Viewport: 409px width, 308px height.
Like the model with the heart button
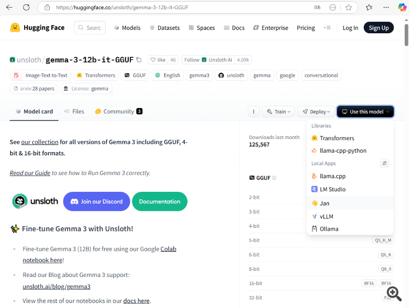[158, 60]
